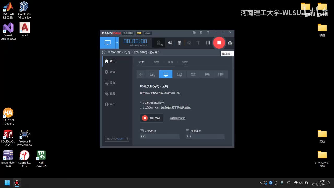334x188 pixels.
Task: Open the Wi-Fi network tray icon
Action: click(x=296, y=183)
